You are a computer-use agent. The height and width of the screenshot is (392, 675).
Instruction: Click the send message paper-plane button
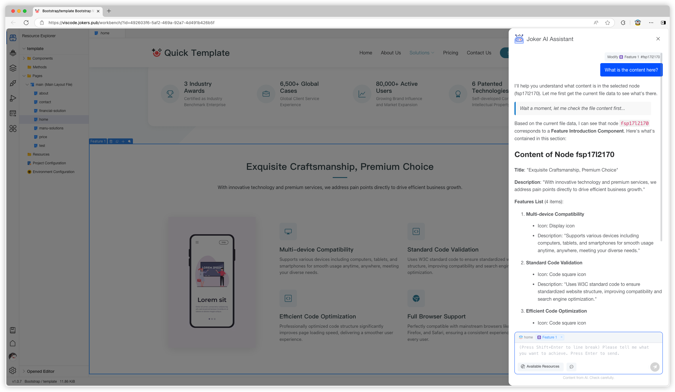(x=655, y=367)
